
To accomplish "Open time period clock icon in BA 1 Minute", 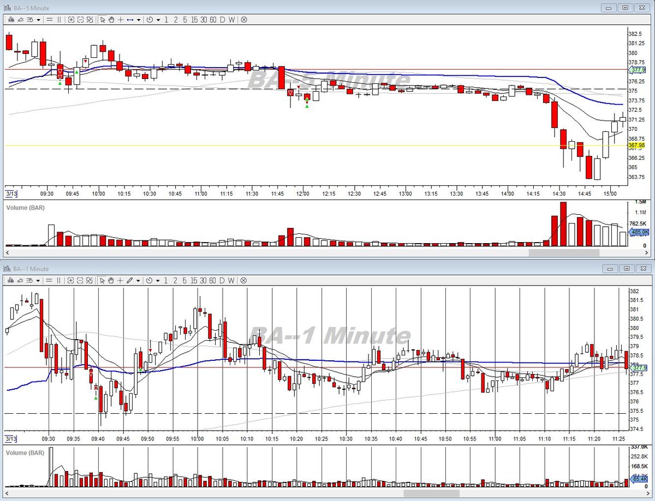I will point(149,281).
